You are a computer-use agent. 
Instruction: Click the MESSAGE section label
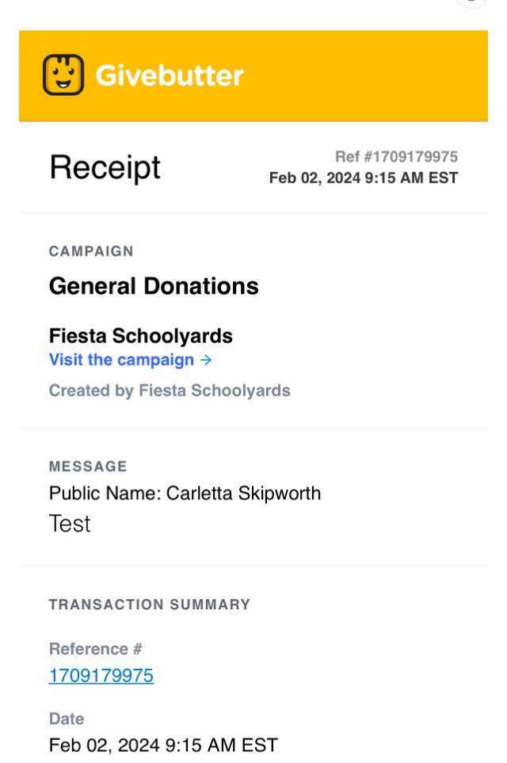88,467
